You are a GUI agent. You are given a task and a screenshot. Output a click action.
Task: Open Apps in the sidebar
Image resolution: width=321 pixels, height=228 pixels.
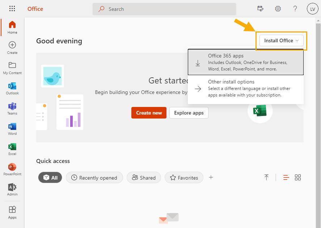[x=12, y=212]
